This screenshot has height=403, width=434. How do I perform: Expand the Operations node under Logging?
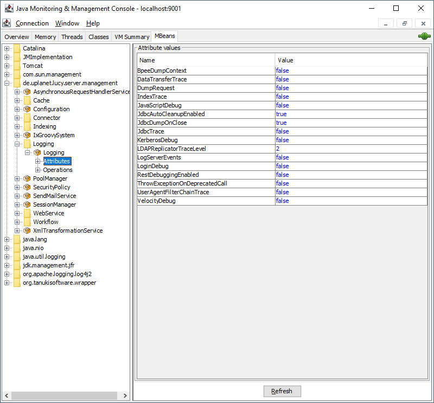click(x=38, y=170)
